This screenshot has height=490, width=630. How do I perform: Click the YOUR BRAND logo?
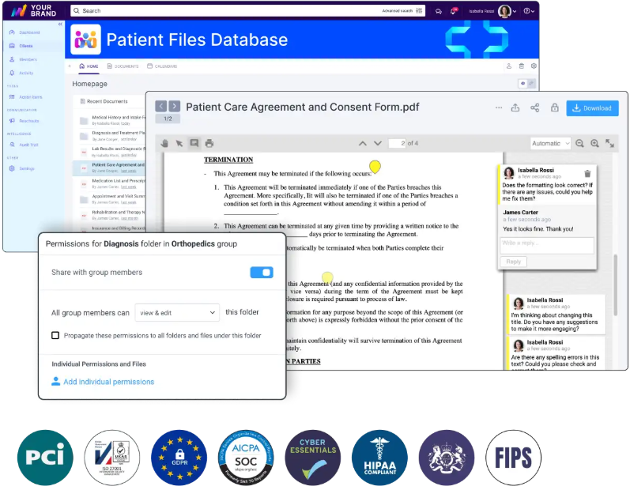[x=34, y=10]
